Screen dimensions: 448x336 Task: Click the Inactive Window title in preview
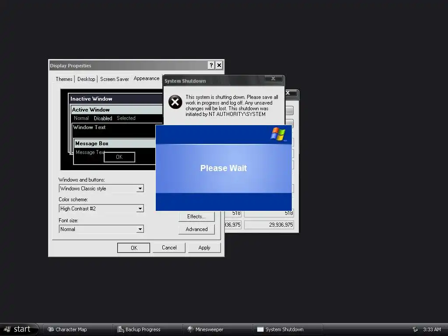[91, 99]
